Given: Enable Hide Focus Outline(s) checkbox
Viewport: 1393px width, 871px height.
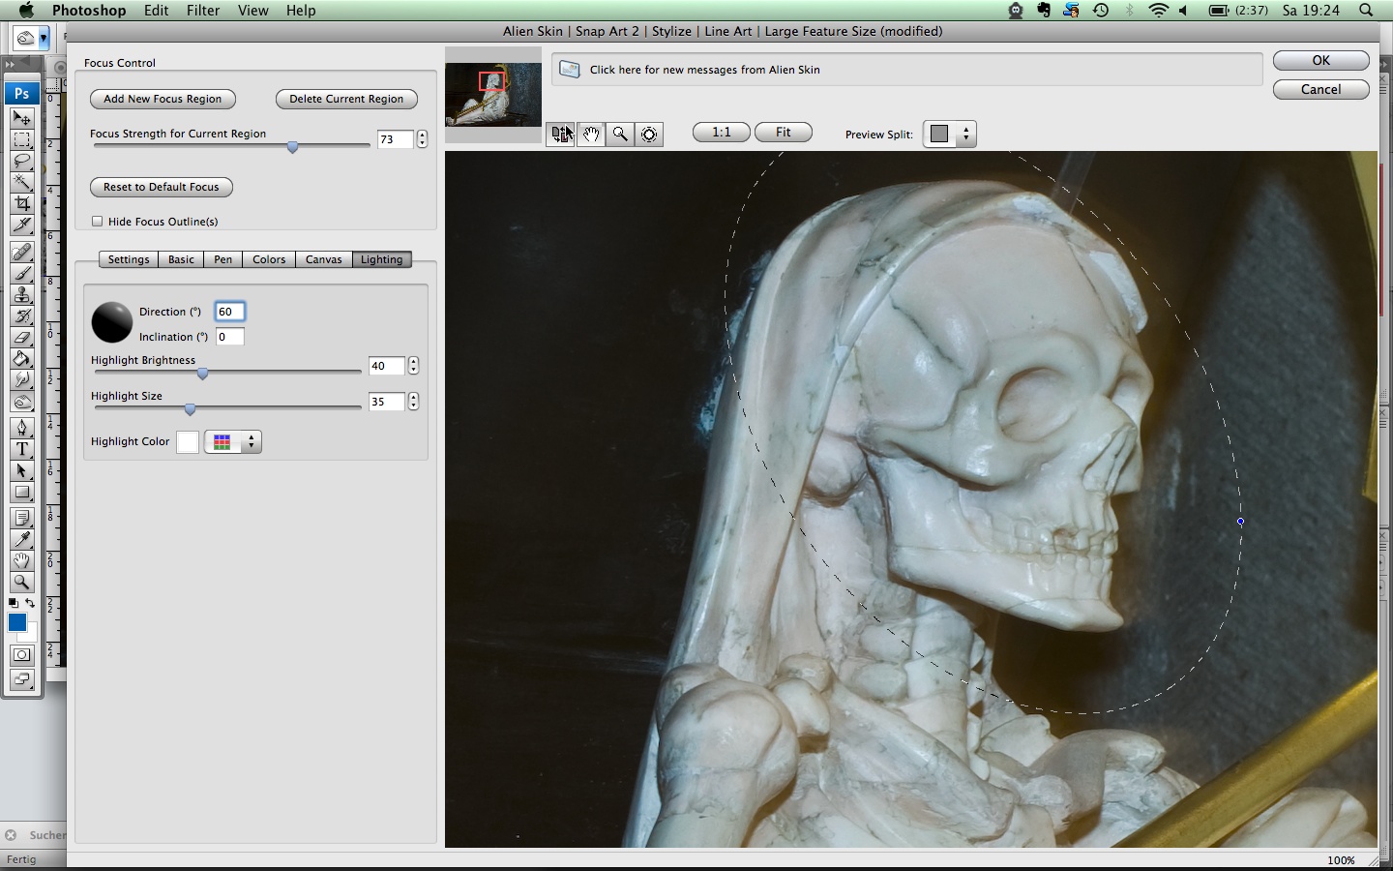Looking at the screenshot, I should point(97,222).
